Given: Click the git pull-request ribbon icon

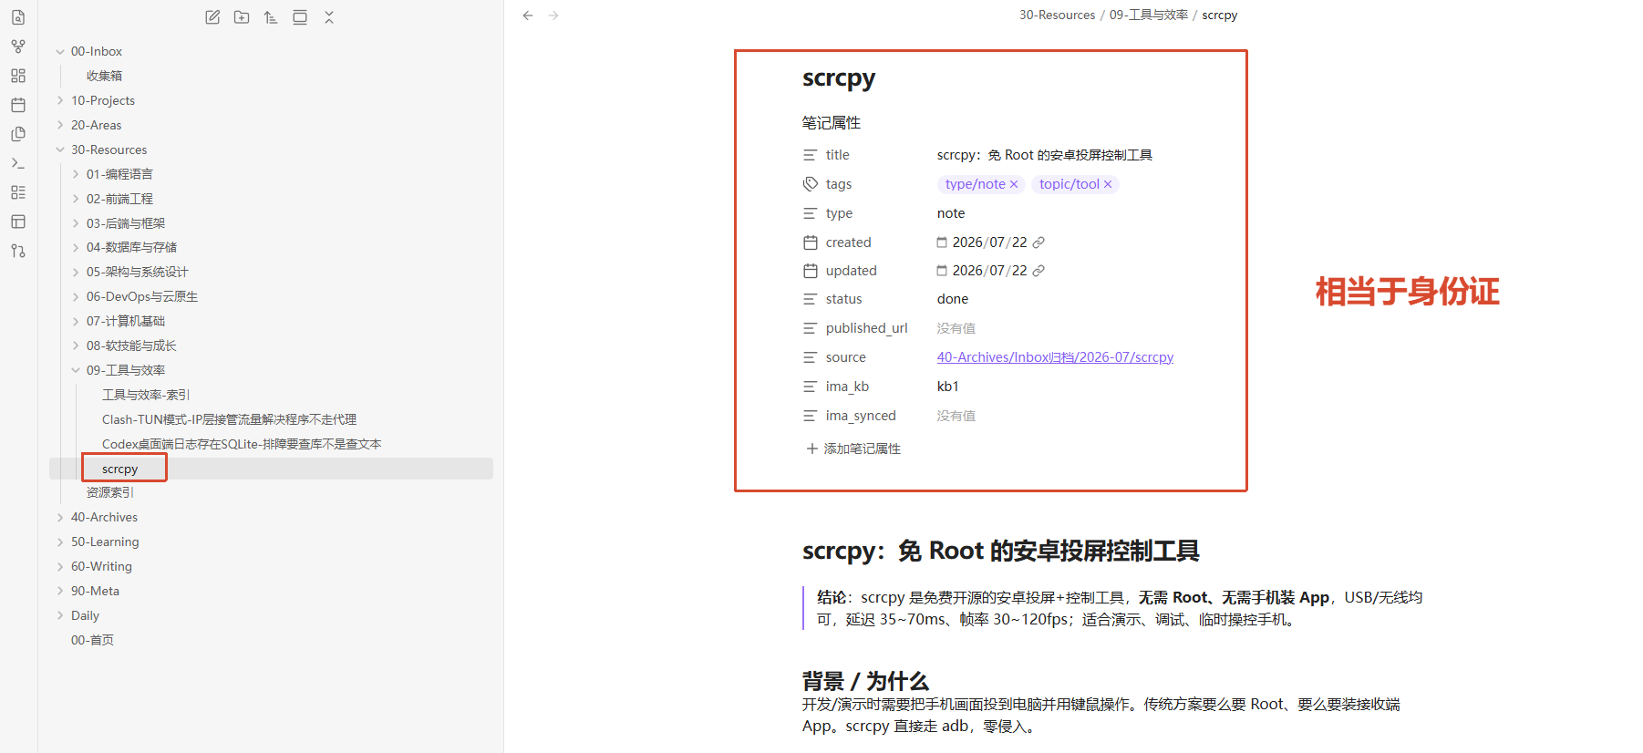Looking at the screenshot, I should click(18, 251).
